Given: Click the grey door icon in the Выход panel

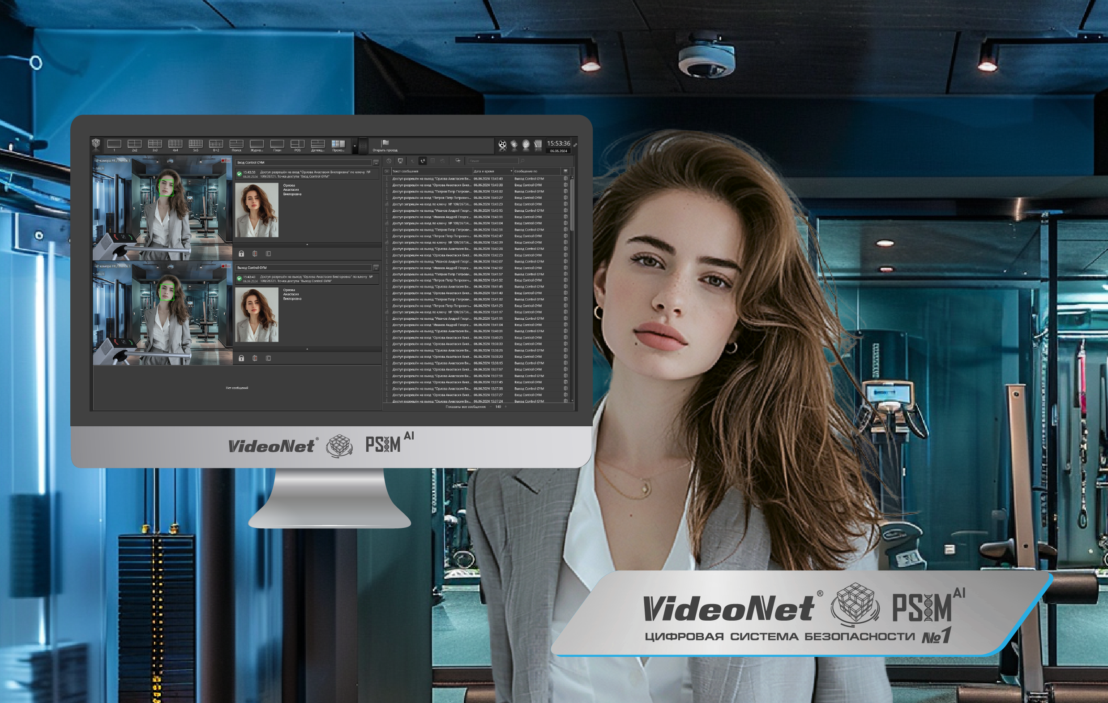Looking at the screenshot, I should tap(268, 358).
